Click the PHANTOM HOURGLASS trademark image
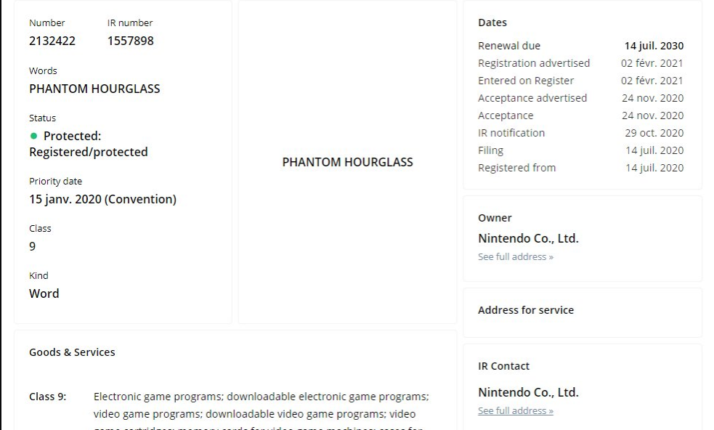 coord(347,162)
